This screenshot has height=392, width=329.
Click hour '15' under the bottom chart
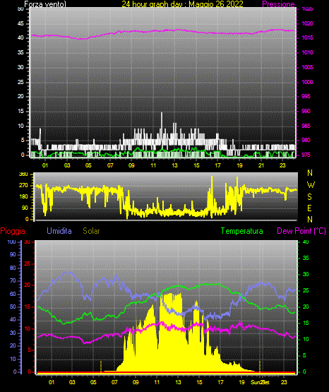point(199,382)
